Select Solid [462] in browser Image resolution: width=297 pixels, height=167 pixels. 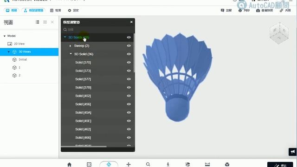[x=83, y=129]
